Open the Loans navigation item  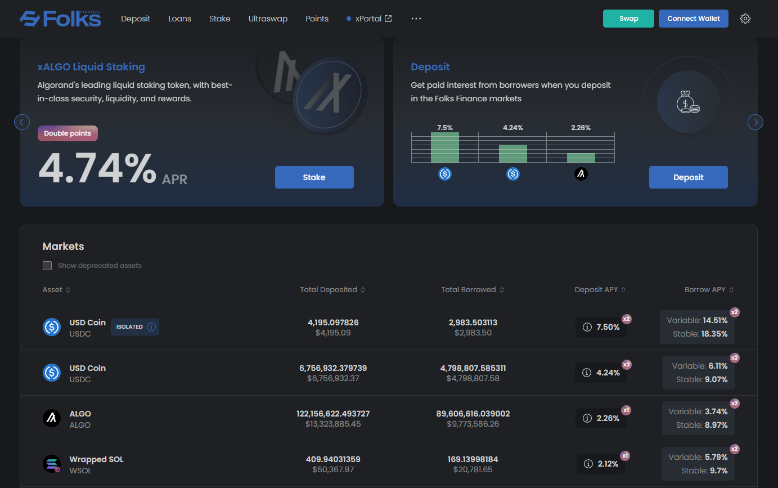(179, 19)
